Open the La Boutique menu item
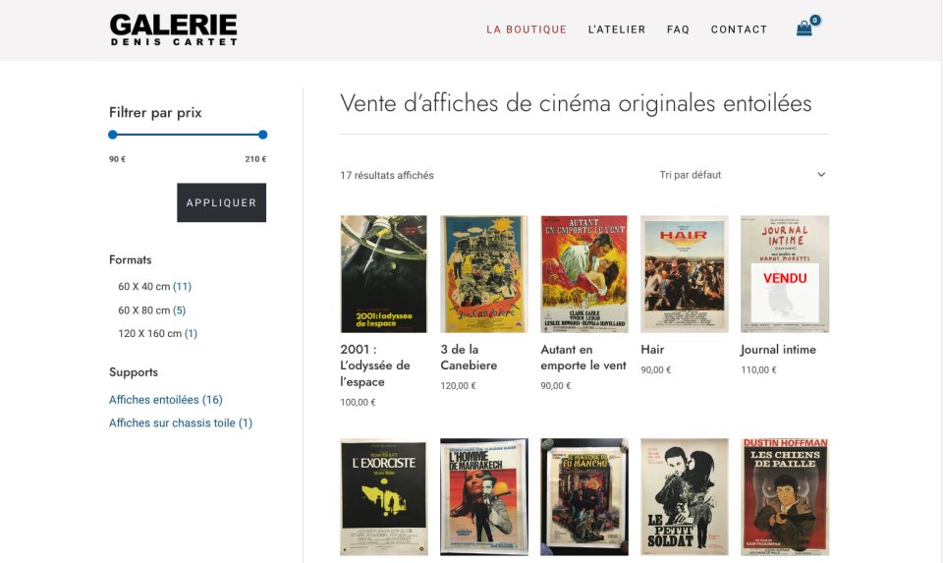The image size is (943, 563). (527, 29)
